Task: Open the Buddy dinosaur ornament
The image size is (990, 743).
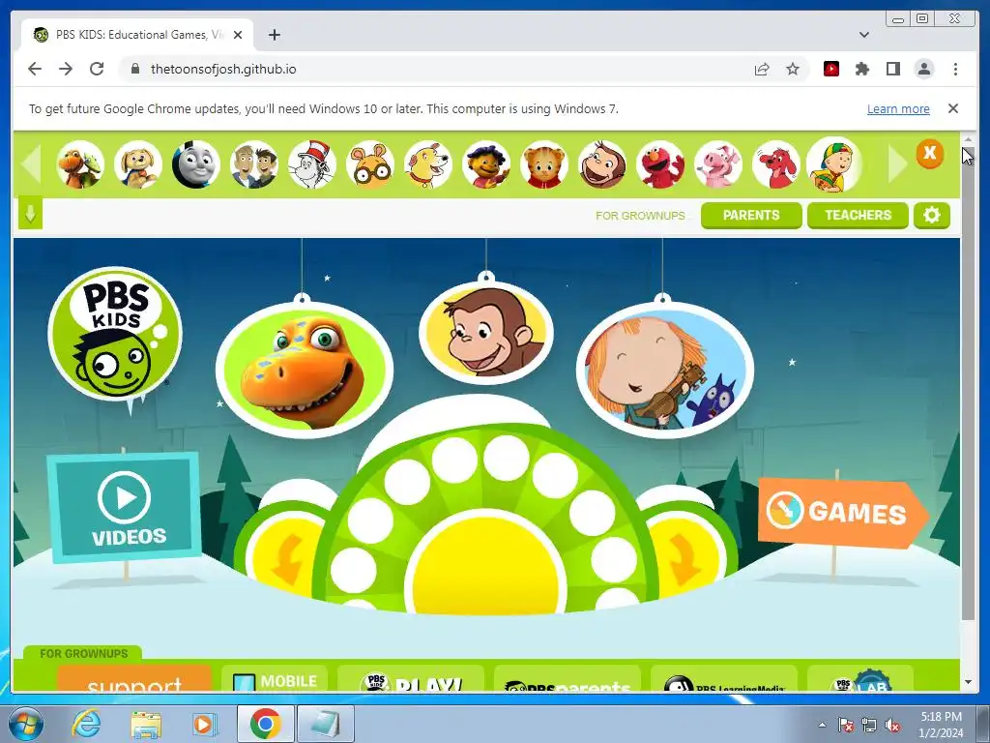Action: point(305,369)
